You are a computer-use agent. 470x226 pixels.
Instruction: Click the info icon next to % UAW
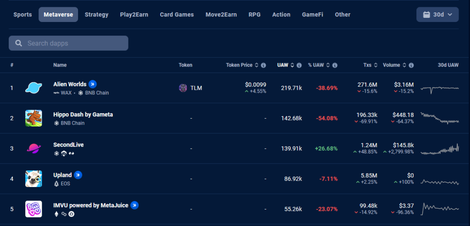(x=335, y=65)
